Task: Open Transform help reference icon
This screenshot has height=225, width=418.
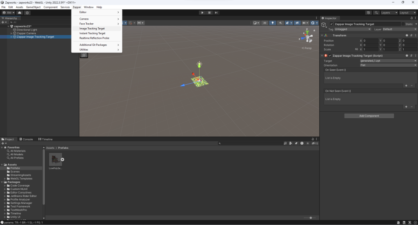Action: click(407, 35)
